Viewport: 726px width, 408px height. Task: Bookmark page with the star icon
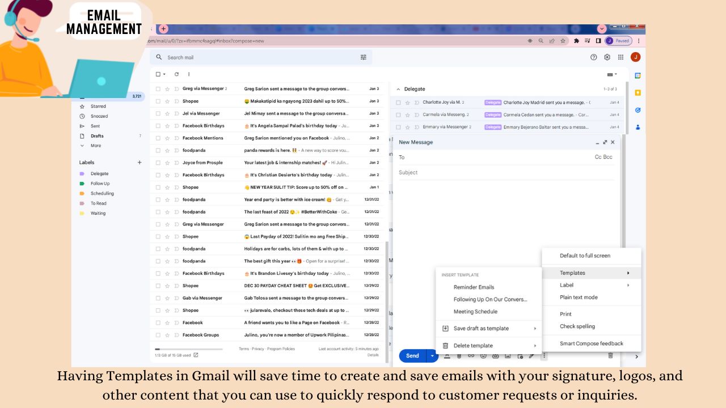563,41
